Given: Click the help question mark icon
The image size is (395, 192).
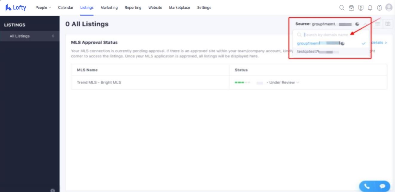Looking at the screenshot, I should (x=379, y=8).
